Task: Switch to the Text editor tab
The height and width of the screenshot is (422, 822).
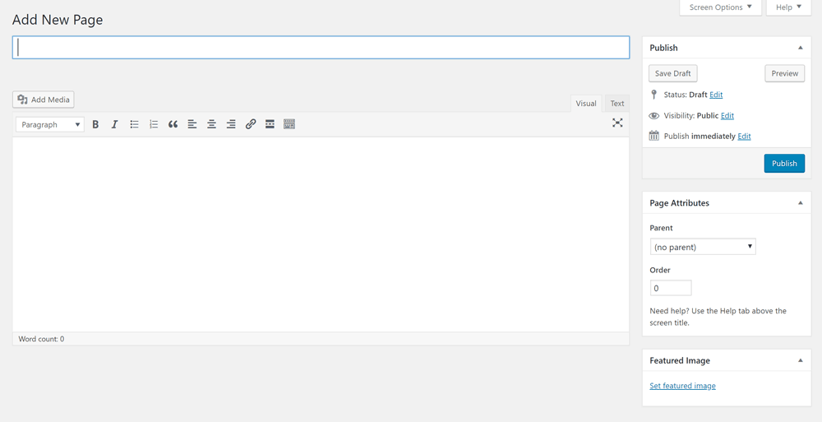Action: click(617, 104)
